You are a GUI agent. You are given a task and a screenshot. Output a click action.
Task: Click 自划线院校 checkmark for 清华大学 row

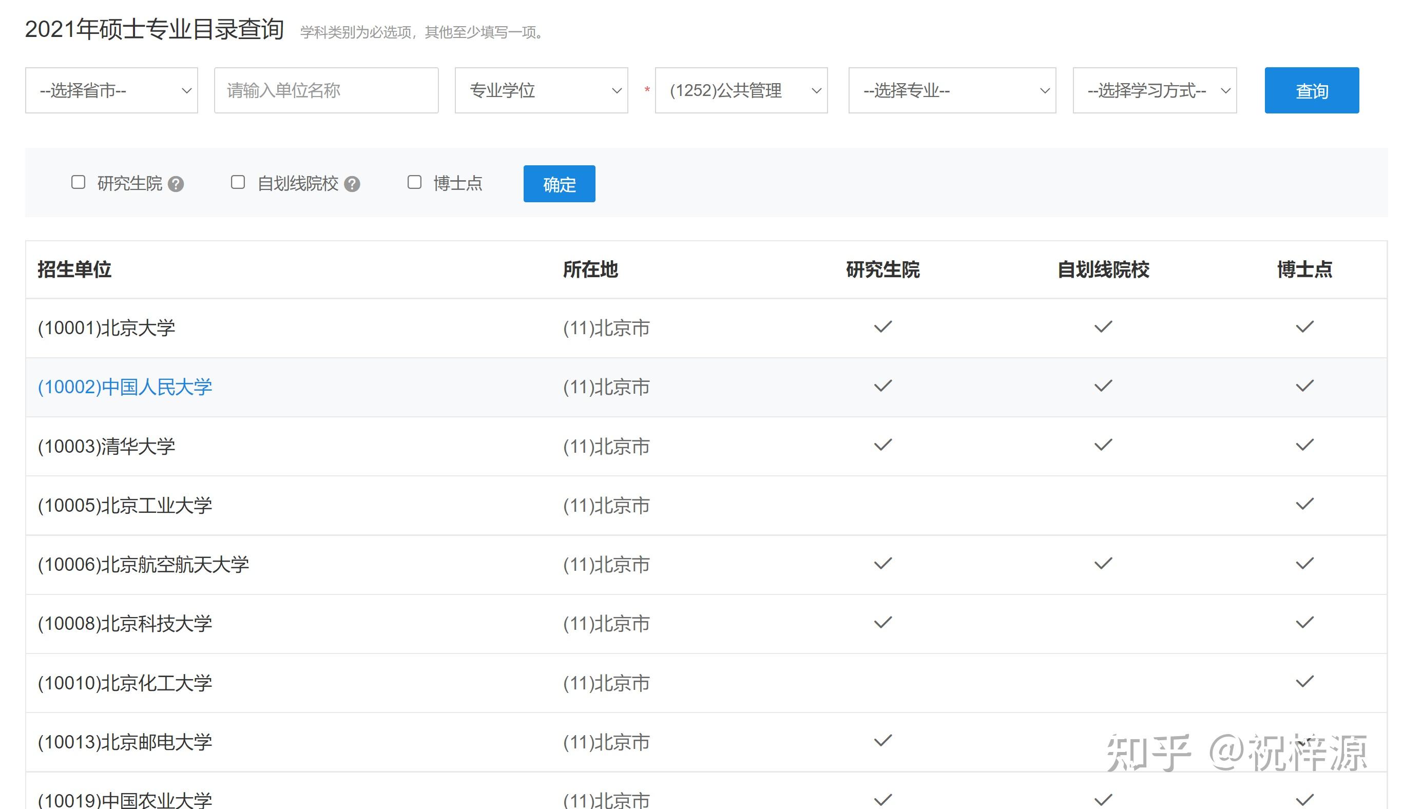click(1103, 445)
